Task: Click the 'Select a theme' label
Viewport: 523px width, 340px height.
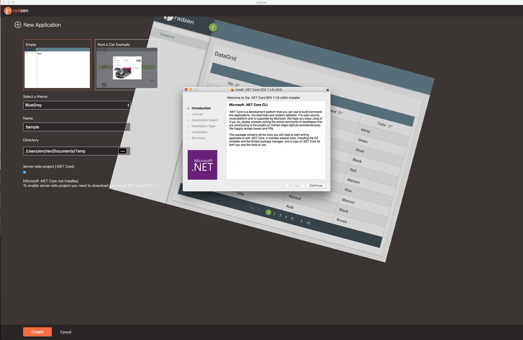Action: [35, 97]
